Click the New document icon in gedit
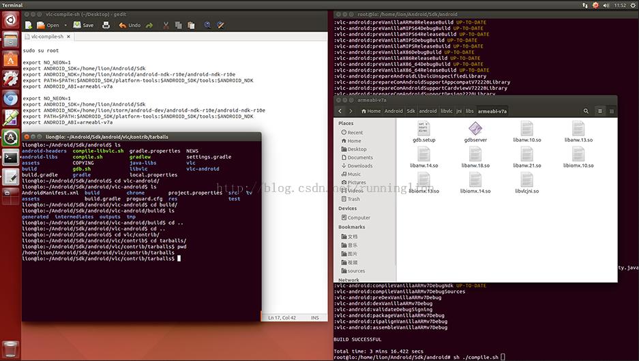The image size is (639, 361). pyautogui.click(x=29, y=25)
